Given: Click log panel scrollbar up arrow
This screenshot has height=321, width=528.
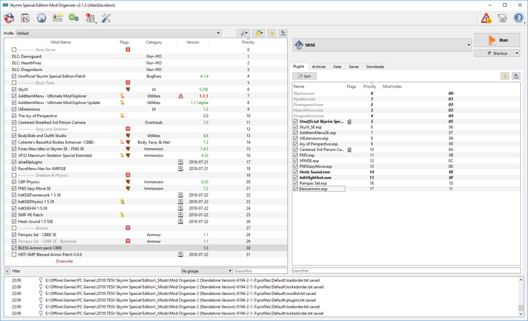Looking at the screenshot, I should (521, 280).
